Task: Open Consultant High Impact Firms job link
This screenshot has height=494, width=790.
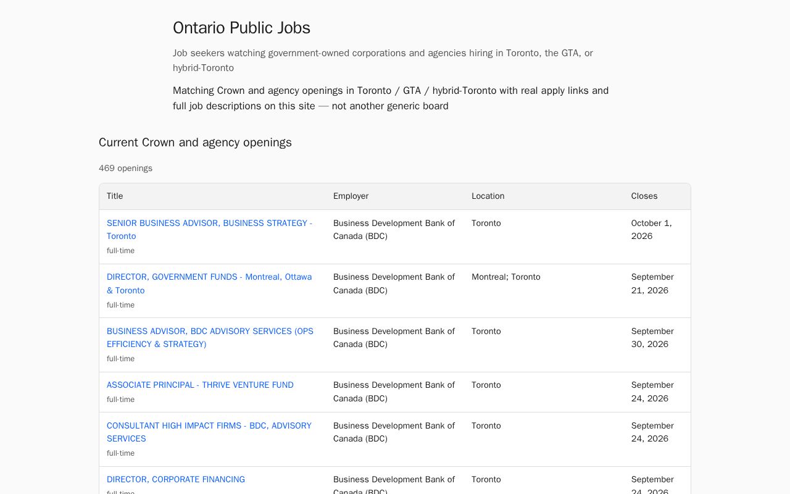Action: click(209, 432)
